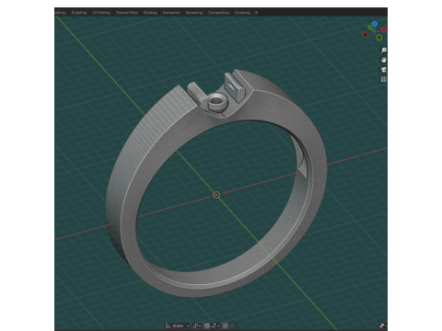This screenshot has height=331, width=442.
Task: Toggle snapping magnet button
Action: (x=207, y=325)
